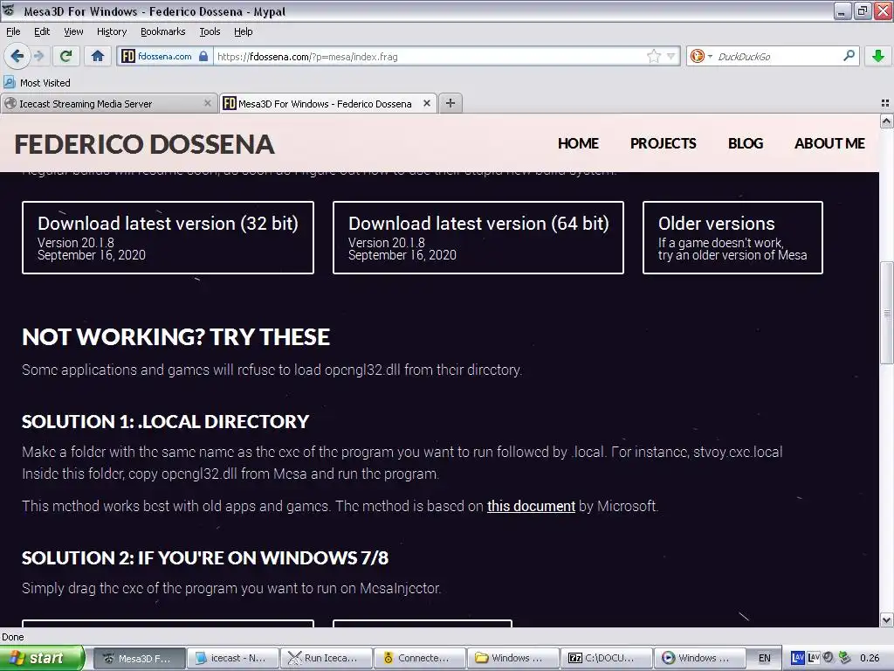Follow the 'this document' Microsoft link
The height and width of the screenshot is (671, 894).
tap(531, 506)
